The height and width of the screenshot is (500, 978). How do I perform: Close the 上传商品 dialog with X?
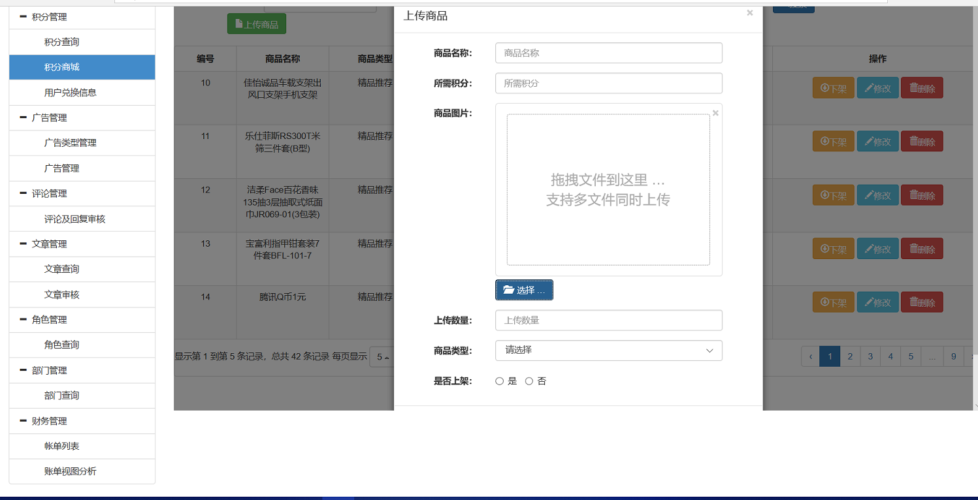pos(749,13)
